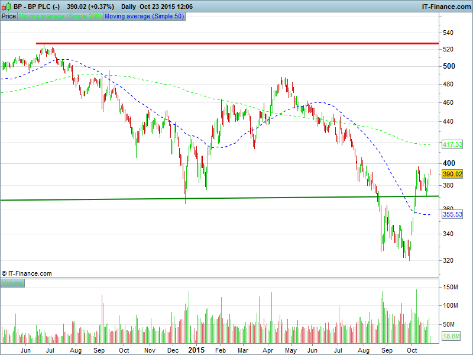Click the 390.02 current price tag
This screenshot has height=355, width=473.
(452, 174)
